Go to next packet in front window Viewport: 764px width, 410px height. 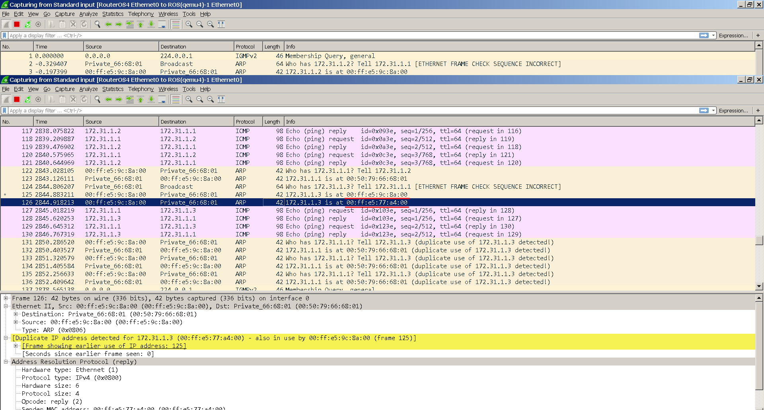point(119,99)
